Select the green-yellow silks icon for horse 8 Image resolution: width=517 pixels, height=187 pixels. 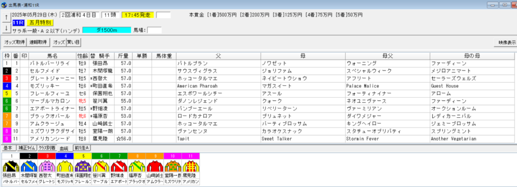(136, 166)
